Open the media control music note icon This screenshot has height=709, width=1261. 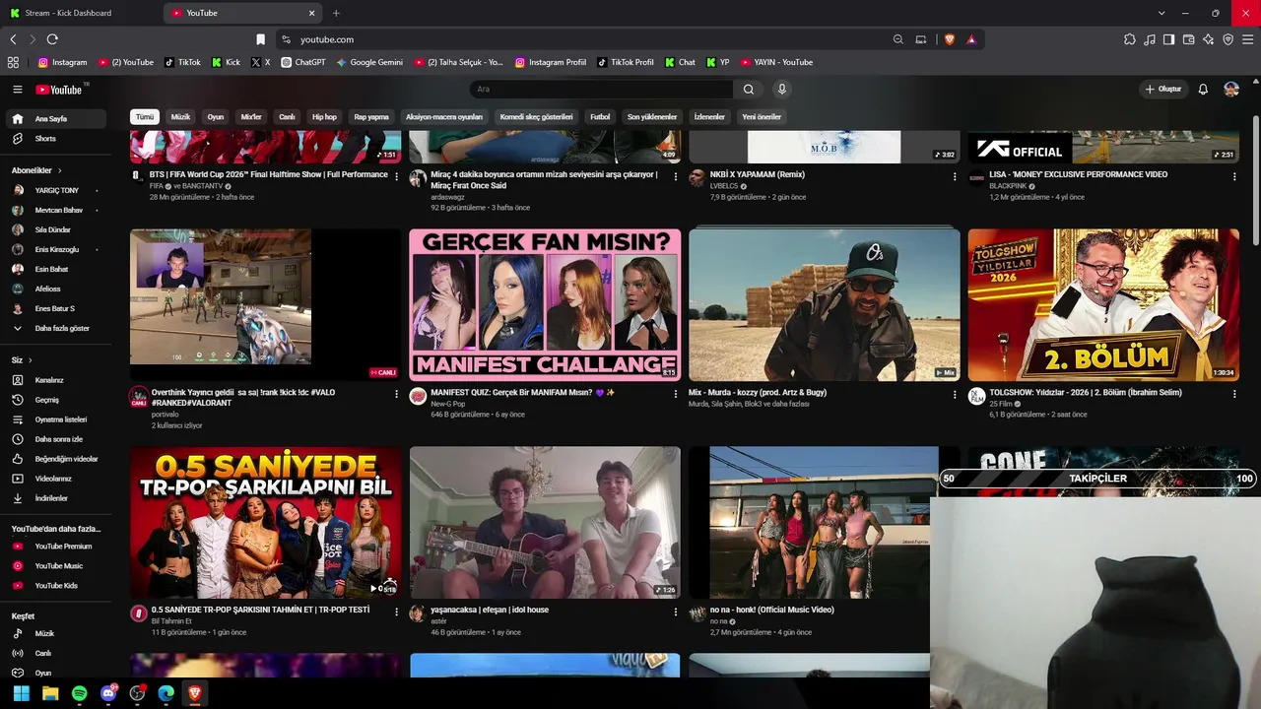pos(1150,39)
